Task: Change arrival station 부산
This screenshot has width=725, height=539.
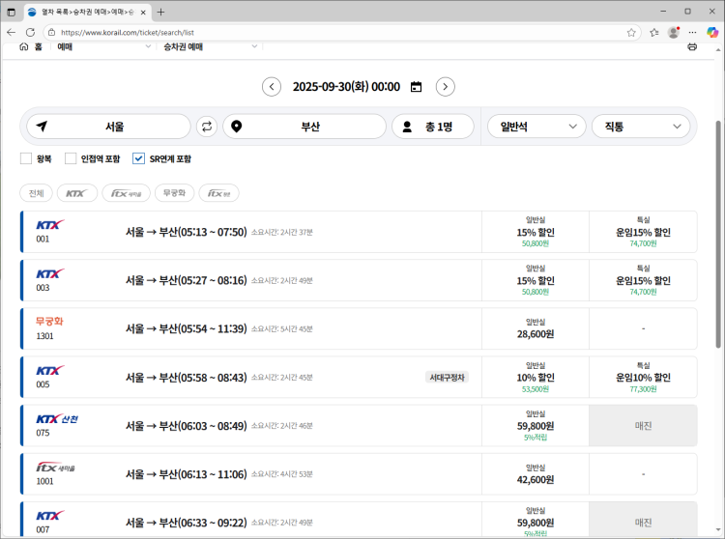Action: click(x=304, y=127)
